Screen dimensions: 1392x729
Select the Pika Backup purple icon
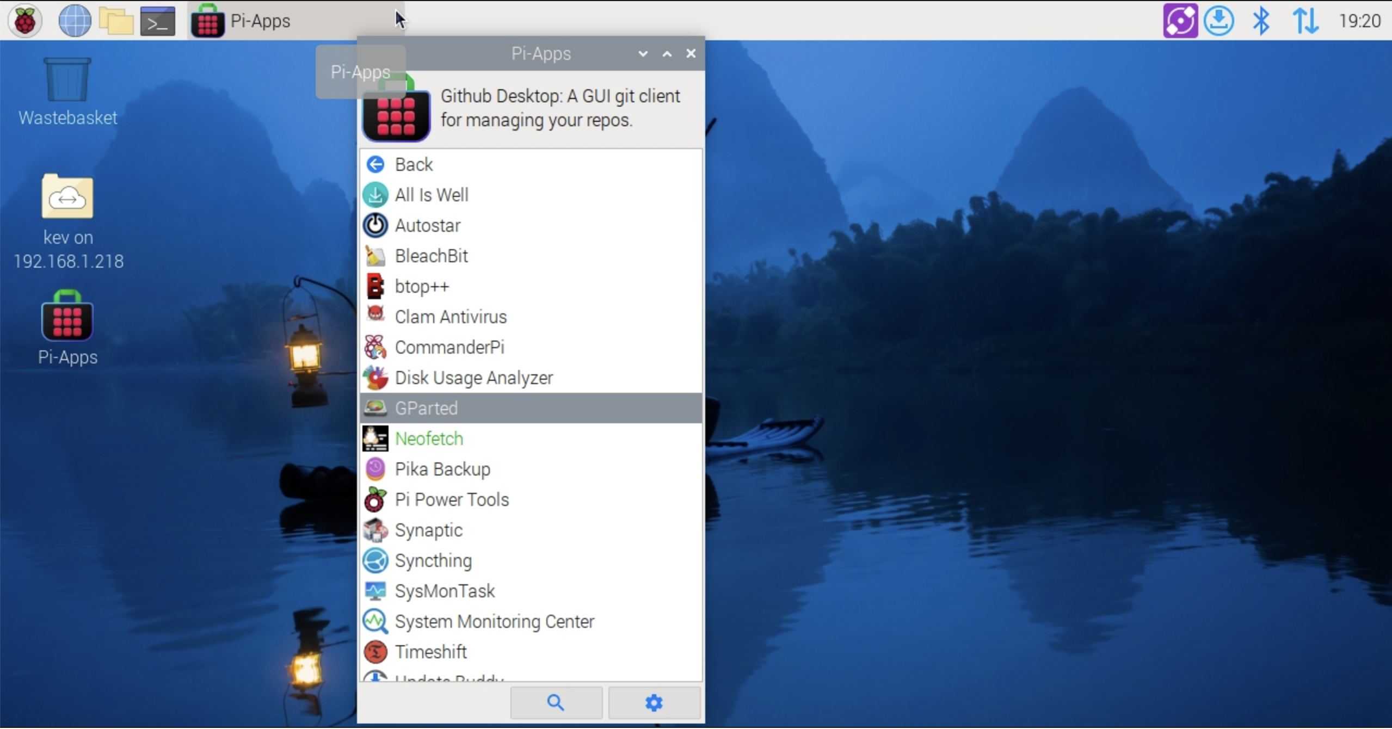(x=375, y=469)
